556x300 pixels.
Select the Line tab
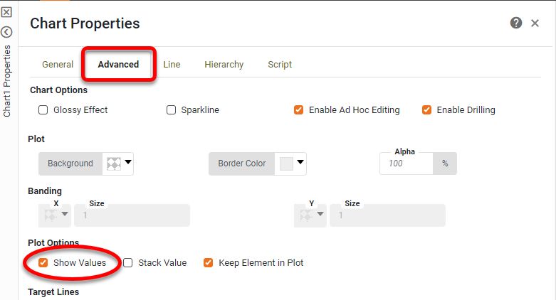point(172,65)
